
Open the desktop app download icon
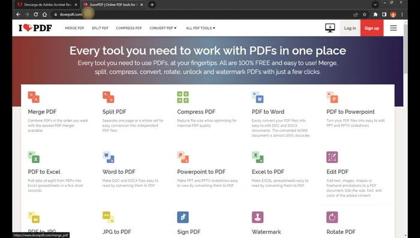click(x=330, y=28)
